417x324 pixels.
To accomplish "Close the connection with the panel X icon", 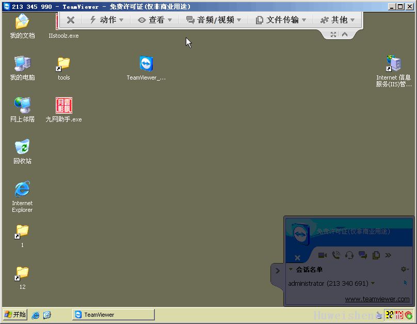I will pyautogui.click(x=297, y=258).
